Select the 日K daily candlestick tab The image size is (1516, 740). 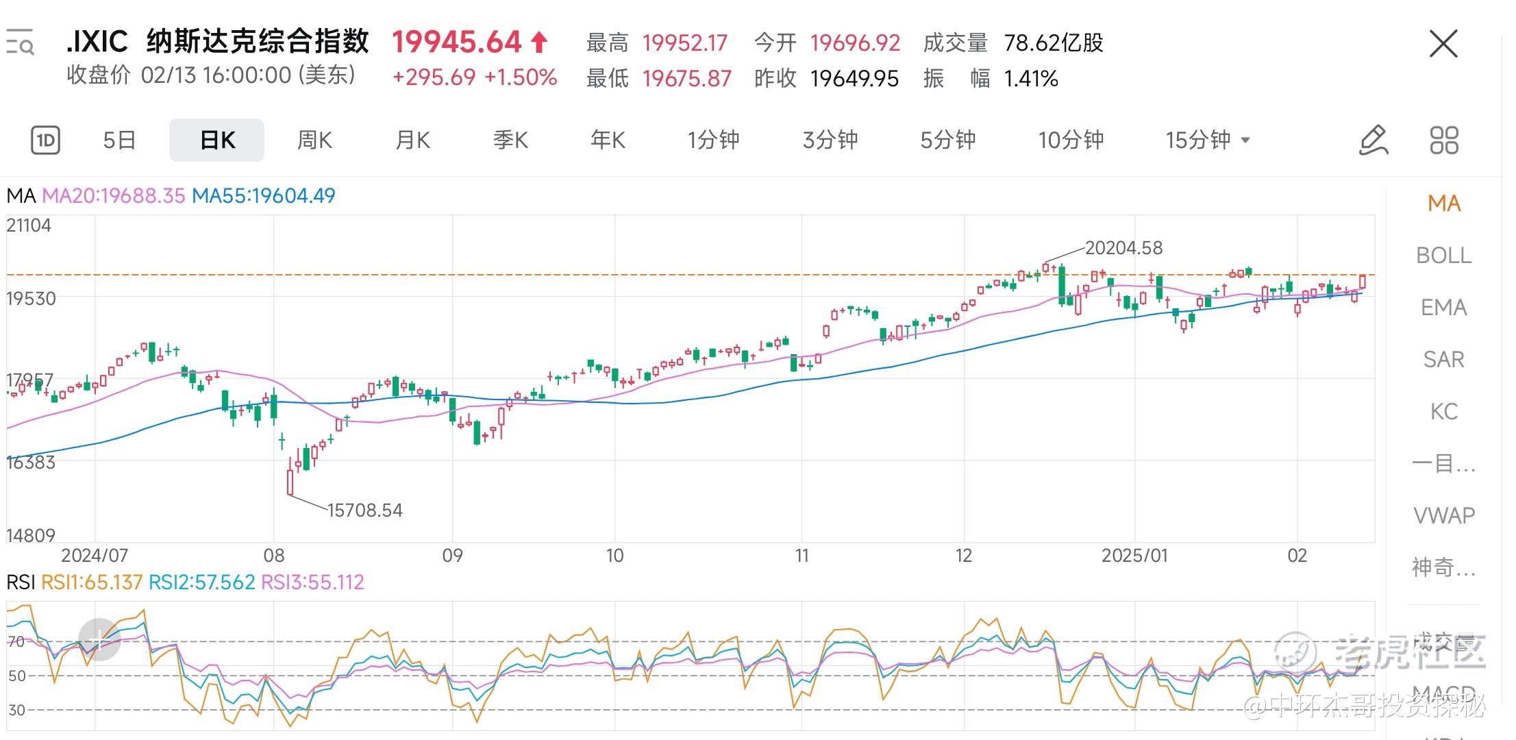tap(217, 140)
